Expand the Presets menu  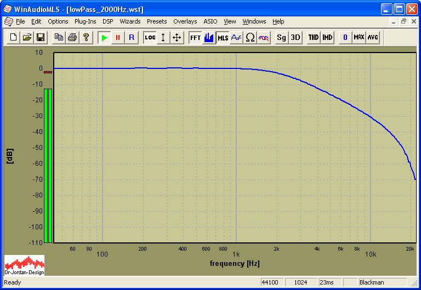tap(157, 21)
